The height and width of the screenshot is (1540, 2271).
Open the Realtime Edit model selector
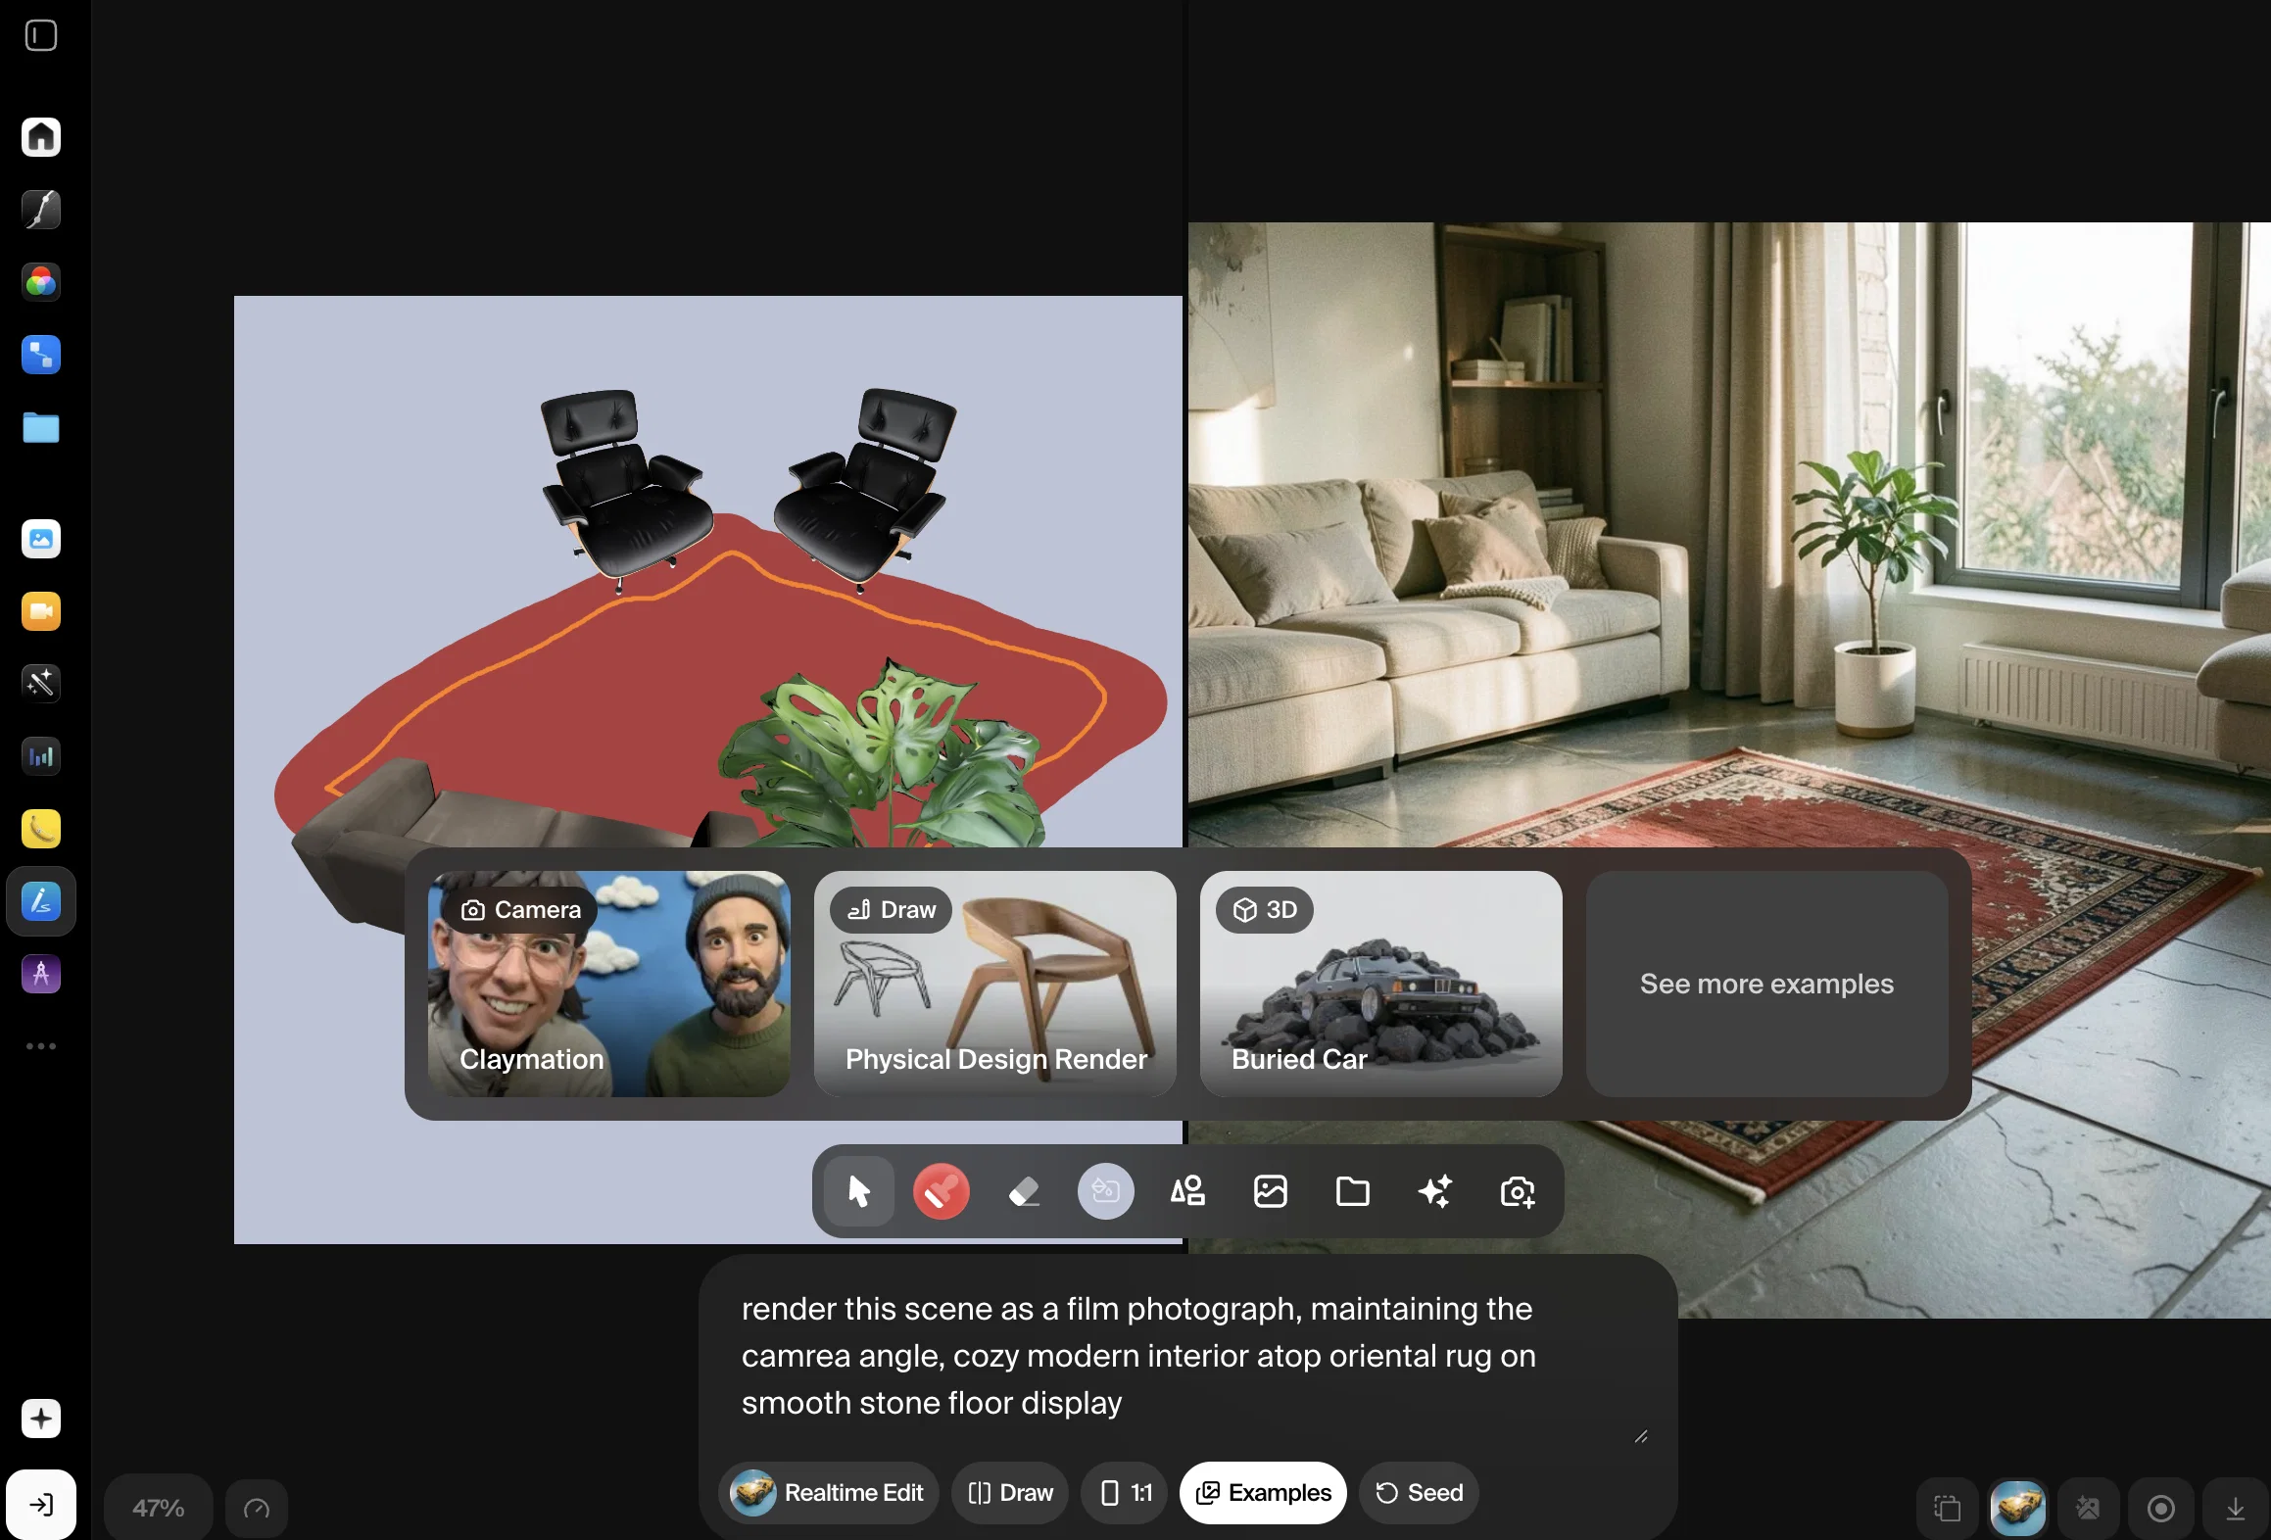[829, 1493]
